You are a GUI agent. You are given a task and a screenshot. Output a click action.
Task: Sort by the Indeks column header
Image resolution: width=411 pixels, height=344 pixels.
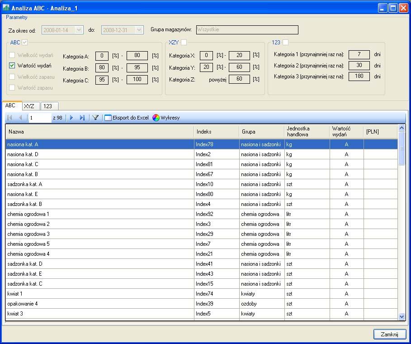tap(217, 132)
